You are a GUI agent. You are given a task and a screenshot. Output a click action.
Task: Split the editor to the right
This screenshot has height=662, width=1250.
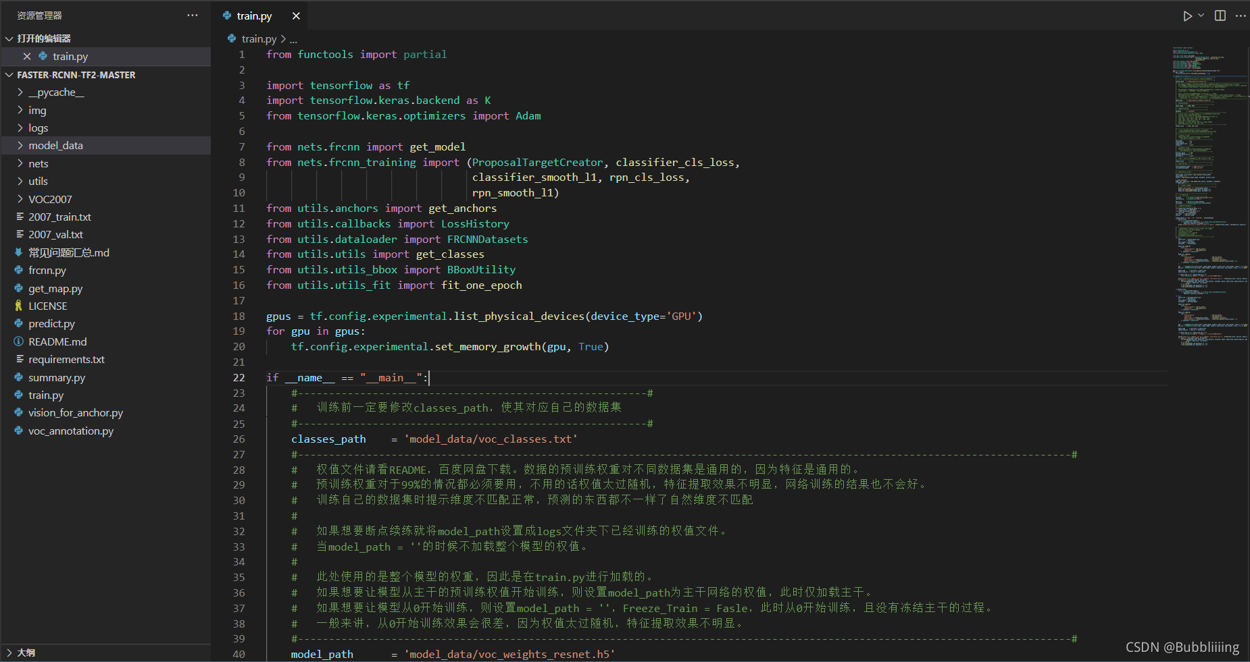pos(1220,16)
